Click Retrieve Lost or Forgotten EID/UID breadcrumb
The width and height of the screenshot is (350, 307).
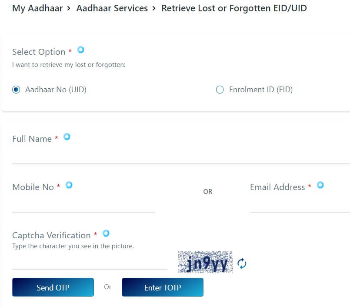click(x=234, y=8)
